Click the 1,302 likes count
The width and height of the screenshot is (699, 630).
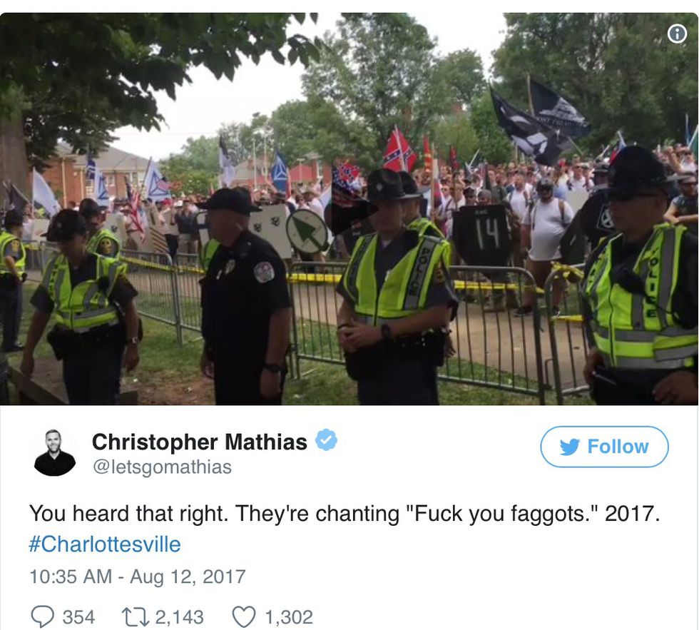point(289,618)
